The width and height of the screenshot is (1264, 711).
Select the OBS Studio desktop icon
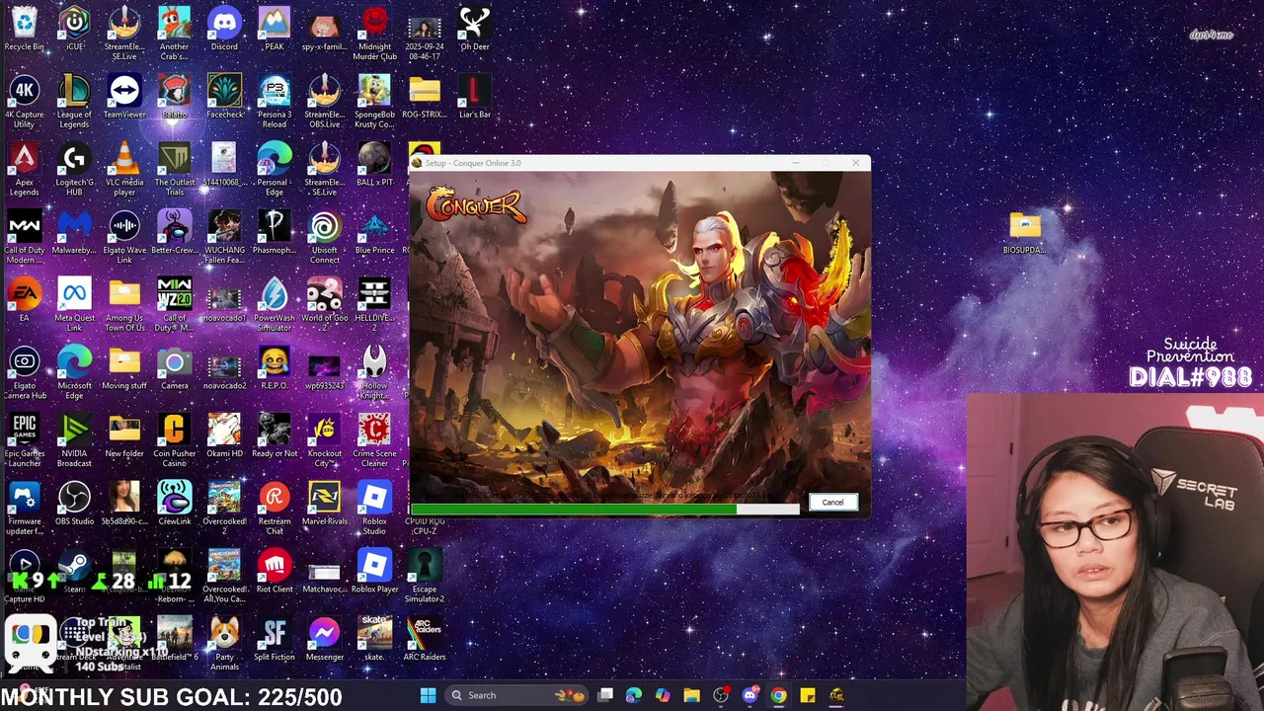tap(74, 503)
